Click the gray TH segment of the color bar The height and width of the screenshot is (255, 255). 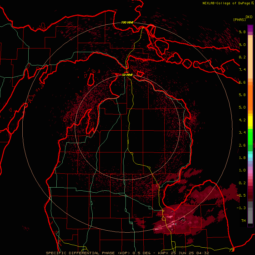pos(250,217)
